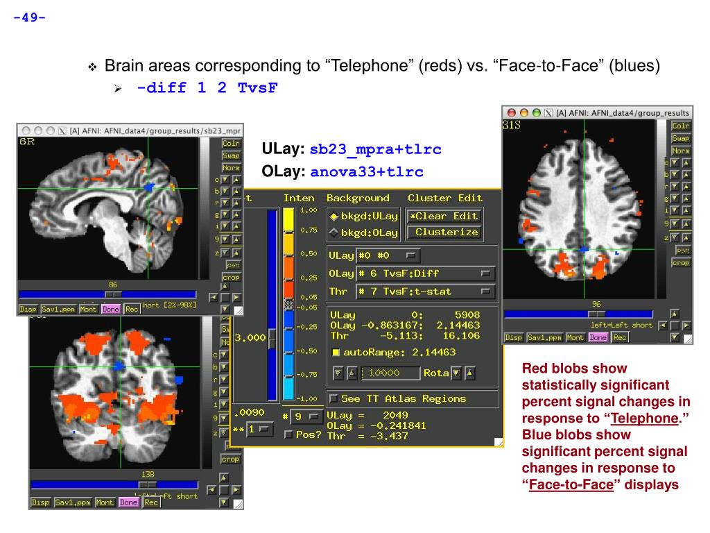710x533 pixels.
Task: Click 'g' down arrow in axial 31S viewer
Action: [675, 198]
